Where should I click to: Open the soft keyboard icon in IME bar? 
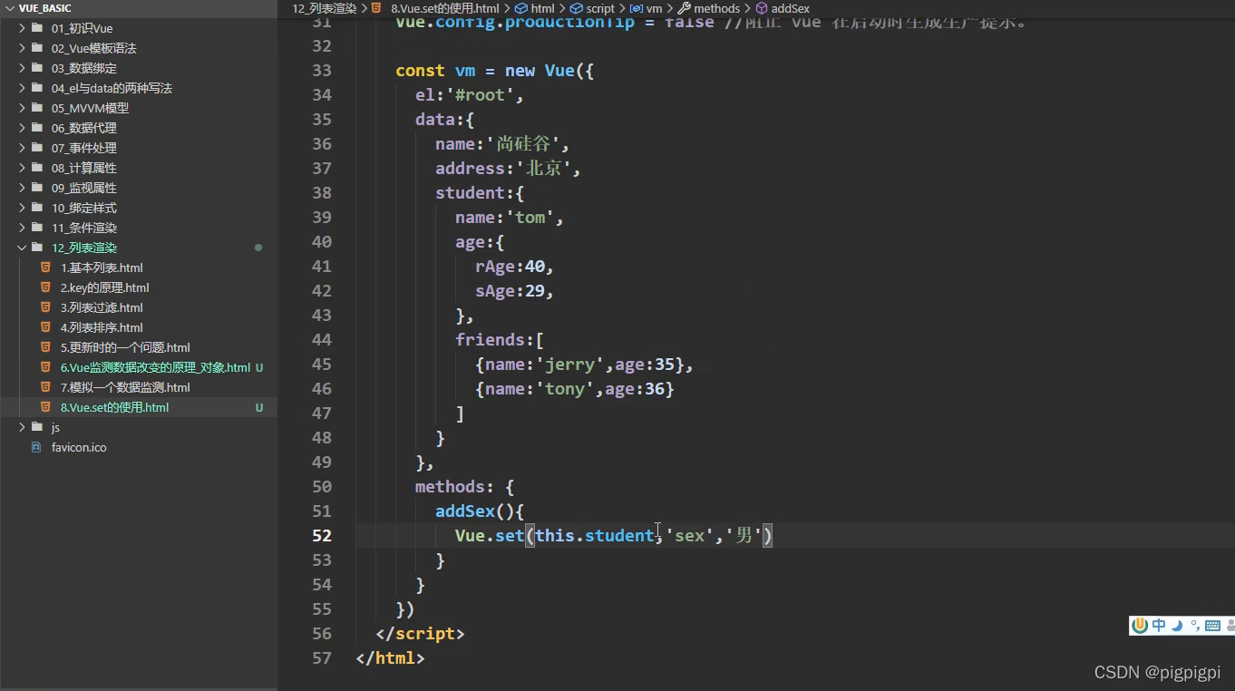point(1212,625)
